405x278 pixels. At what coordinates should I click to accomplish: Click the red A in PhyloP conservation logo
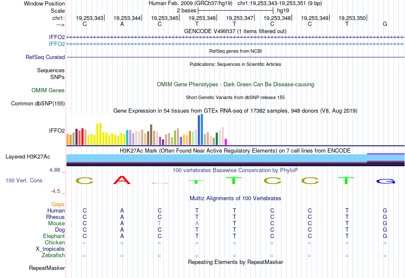[x=122, y=180]
